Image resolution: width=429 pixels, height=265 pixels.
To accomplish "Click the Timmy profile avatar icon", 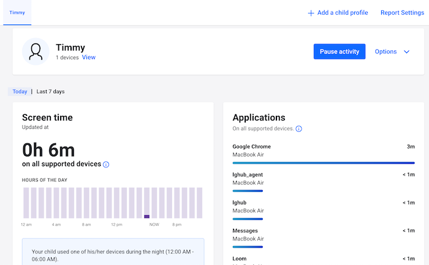I will tap(36, 52).
